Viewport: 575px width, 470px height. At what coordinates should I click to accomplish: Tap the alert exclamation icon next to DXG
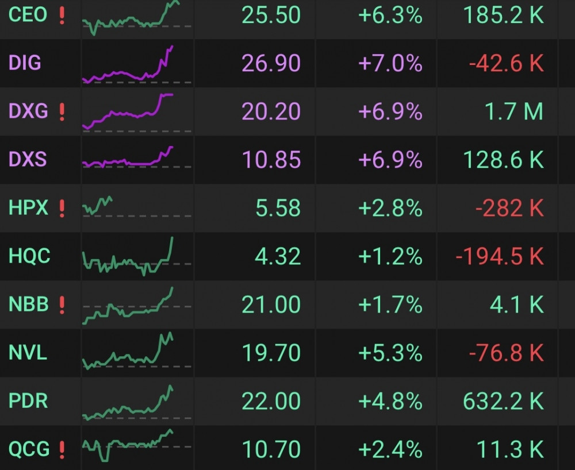point(62,111)
